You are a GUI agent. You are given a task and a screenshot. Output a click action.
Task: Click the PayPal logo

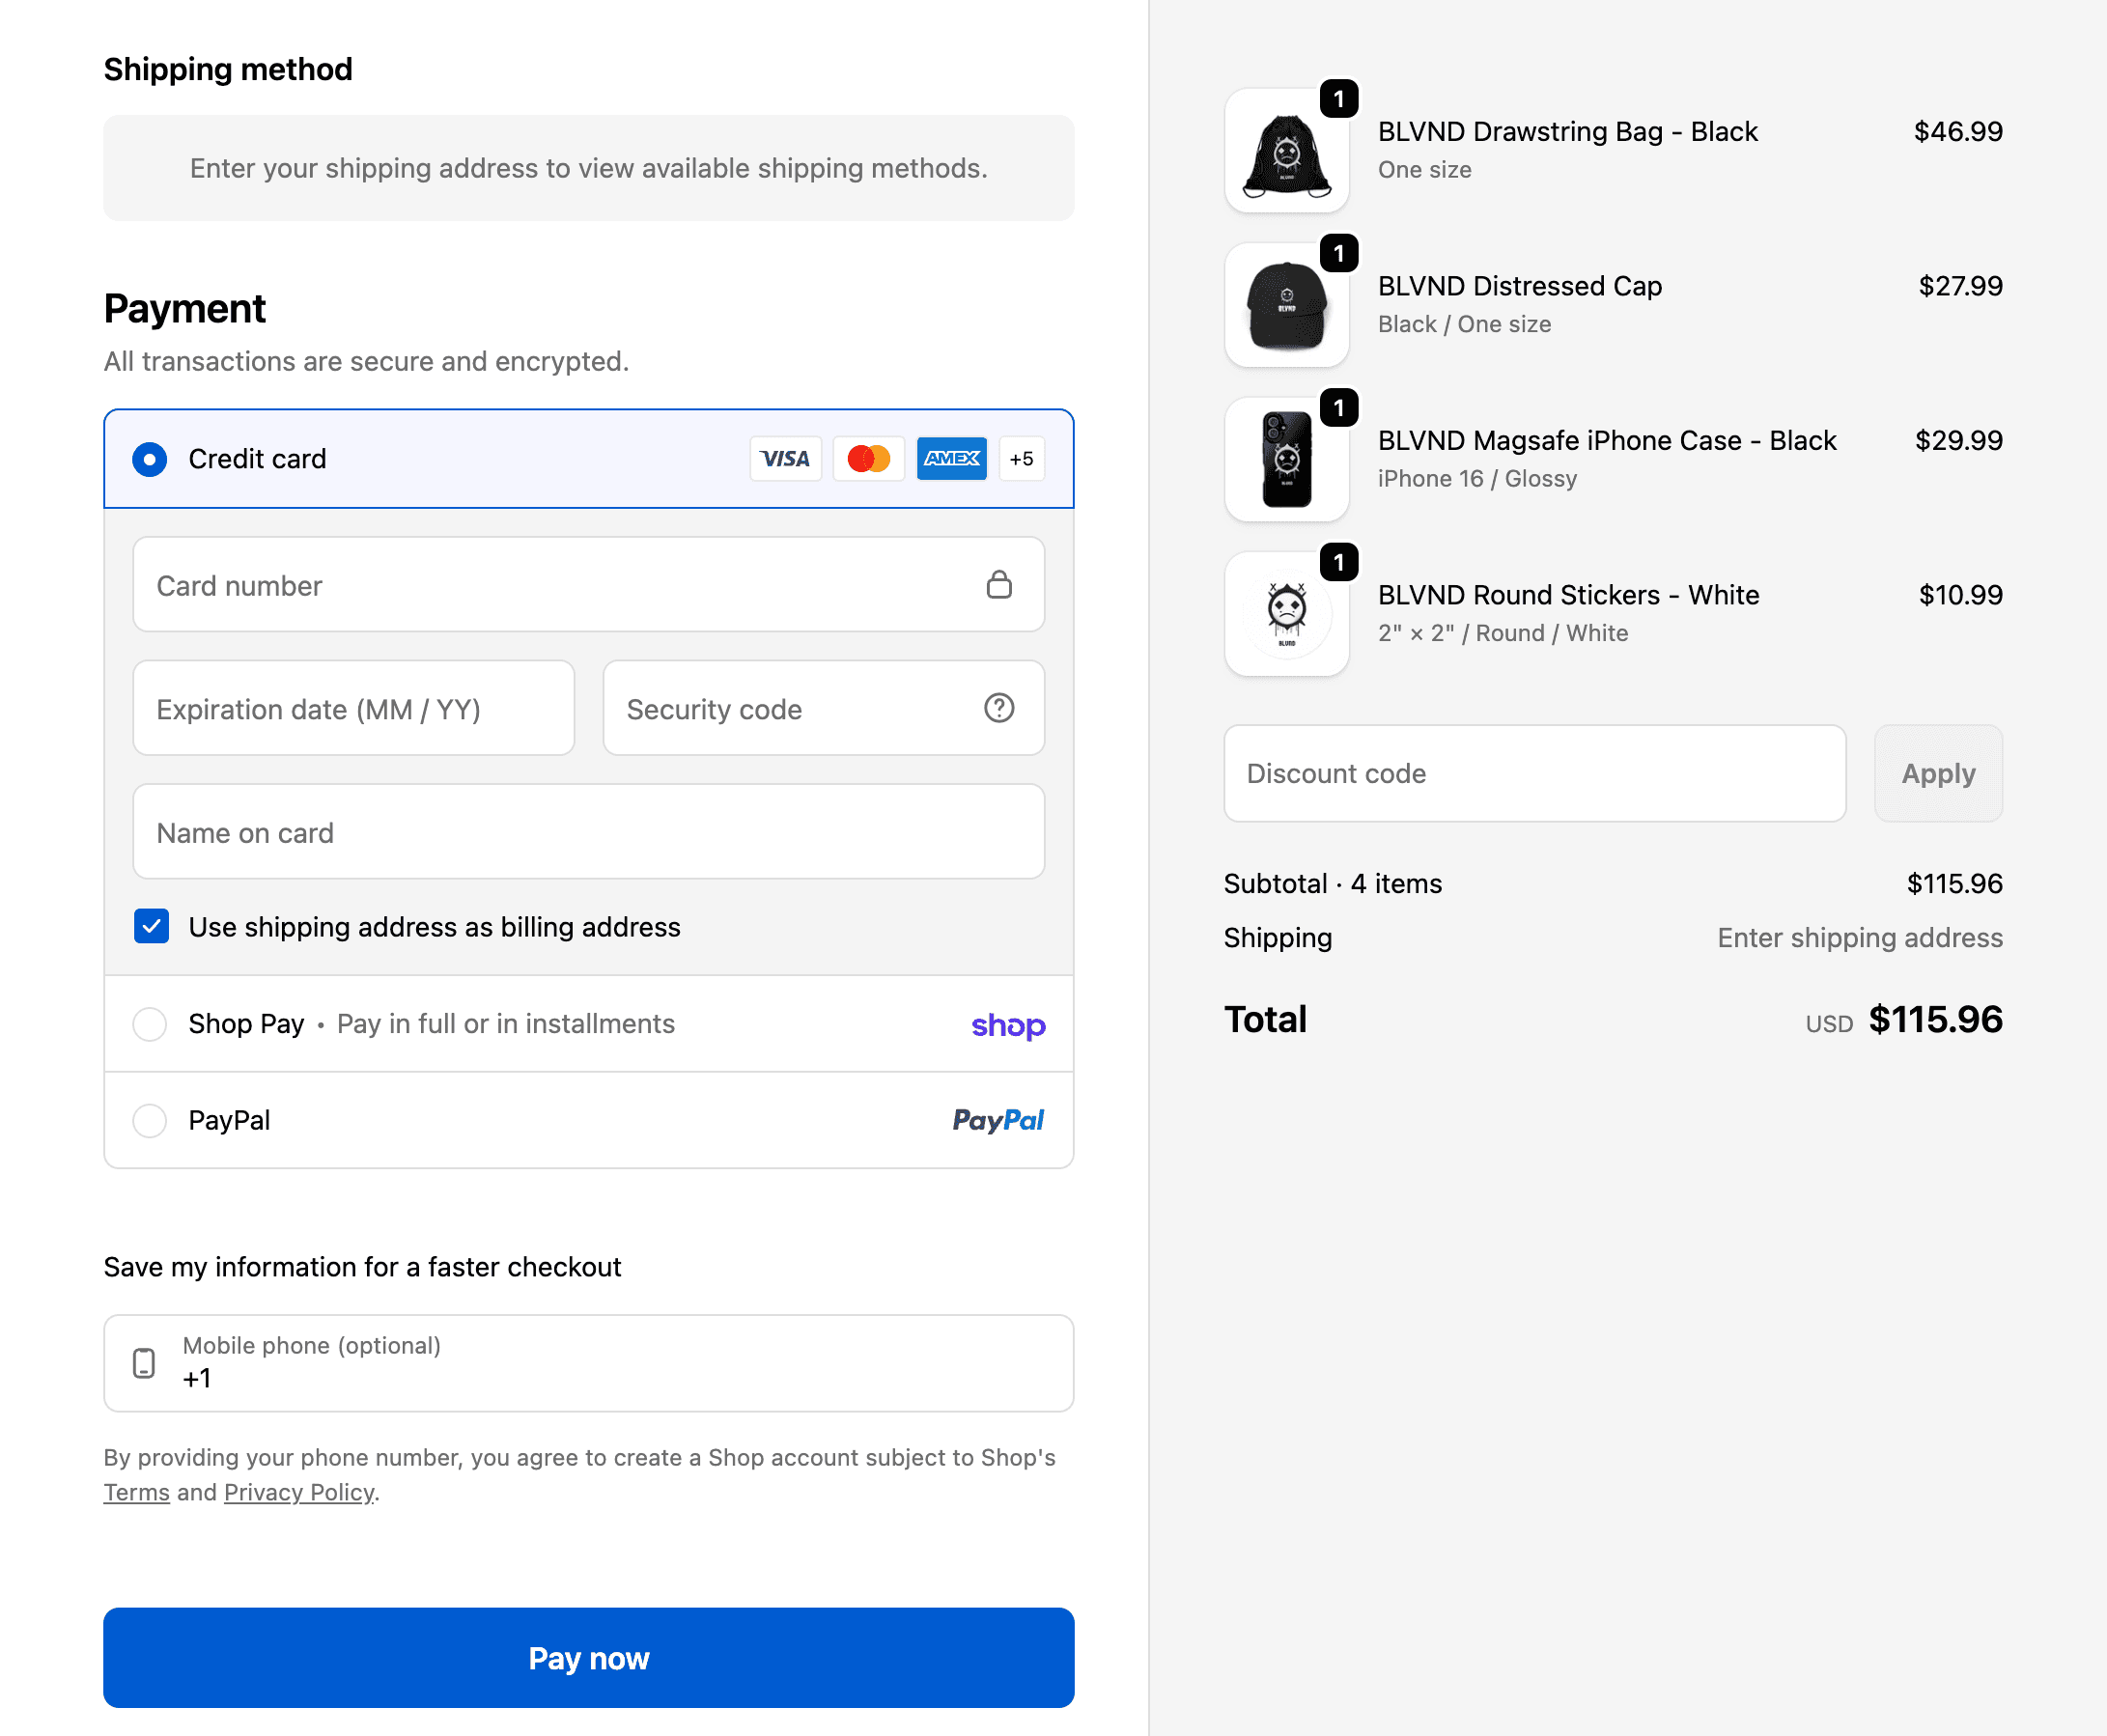998,1121
